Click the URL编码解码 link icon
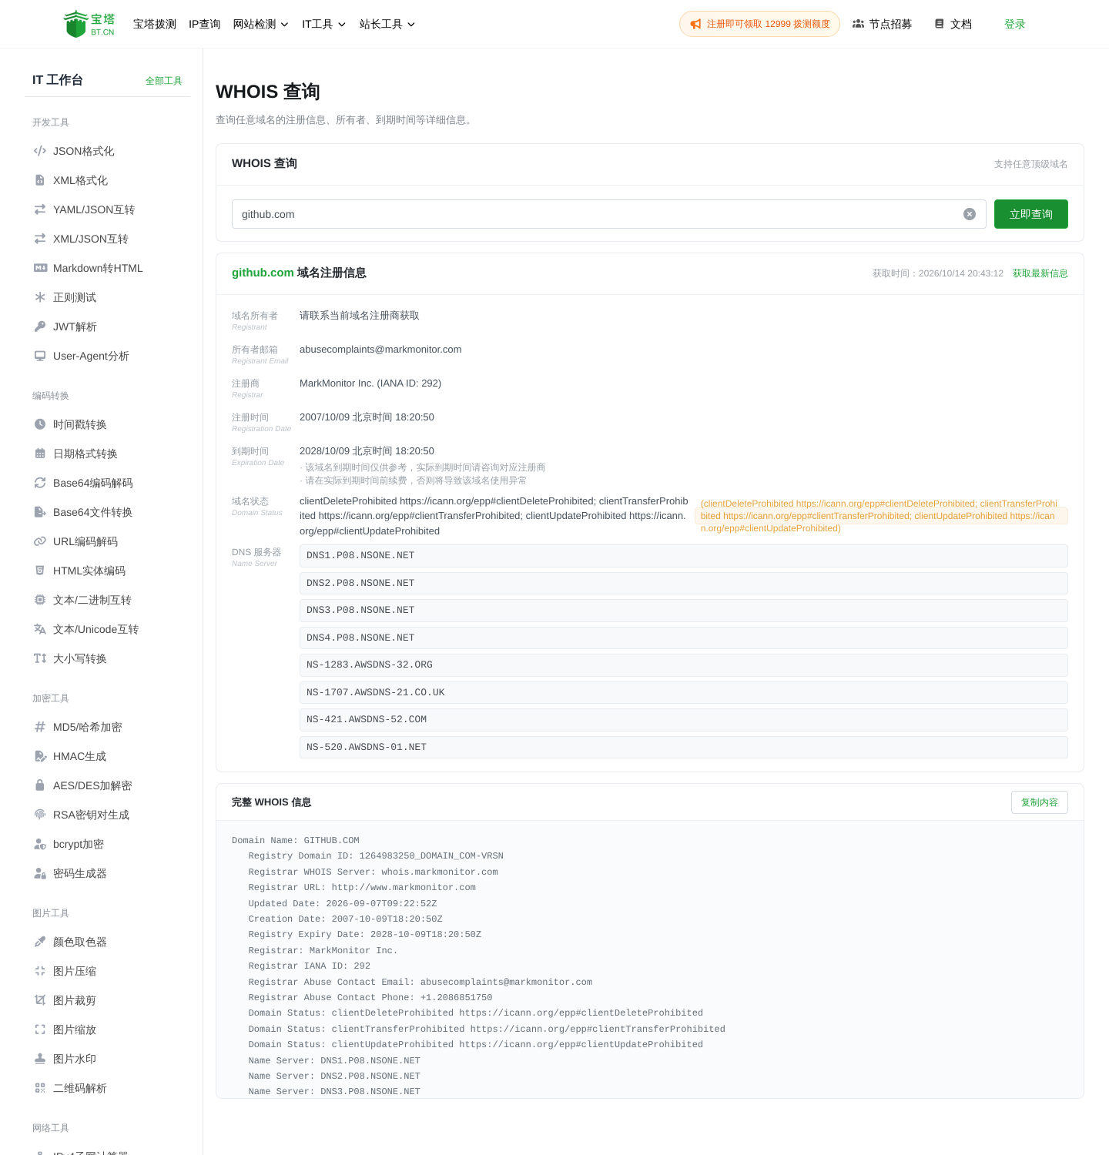The image size is (1109, 1155). pos(40,541)
